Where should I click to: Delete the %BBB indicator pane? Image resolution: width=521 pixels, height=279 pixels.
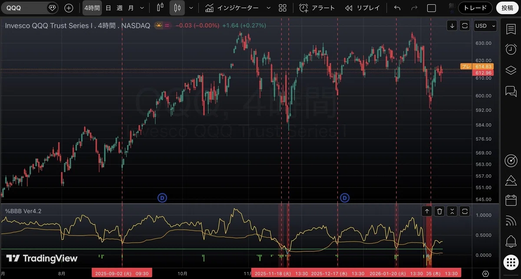tap(440, 211)
